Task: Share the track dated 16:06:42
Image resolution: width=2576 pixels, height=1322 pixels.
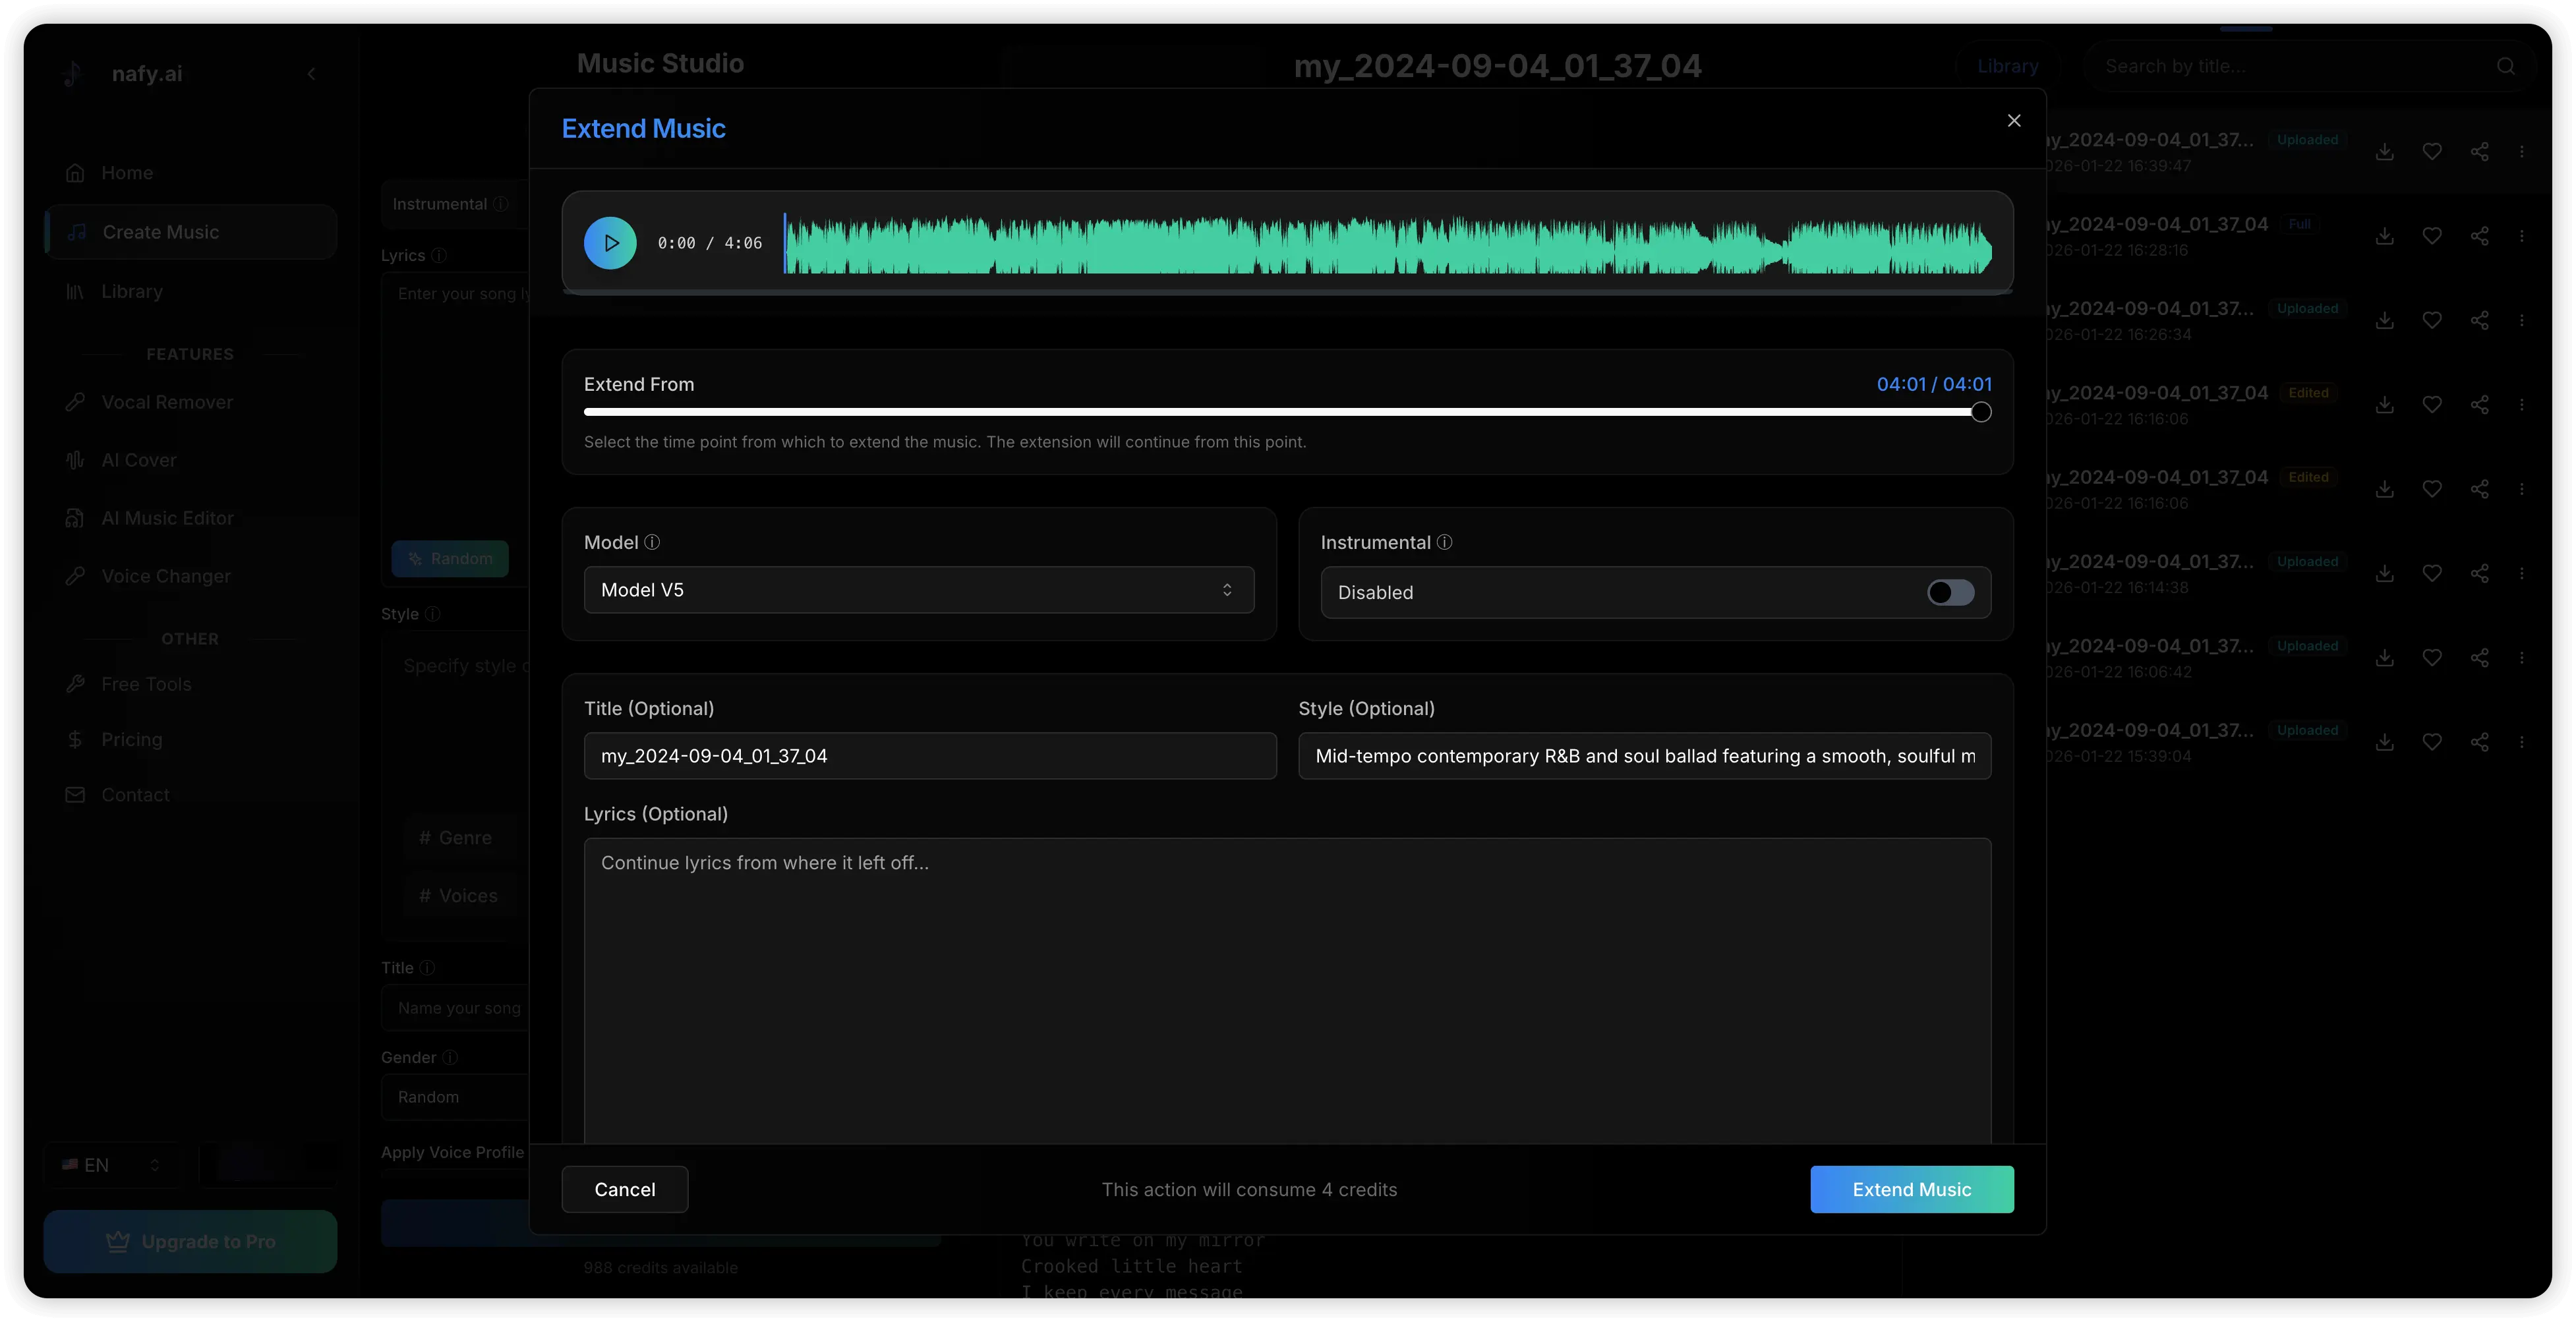Action: 2480,658
